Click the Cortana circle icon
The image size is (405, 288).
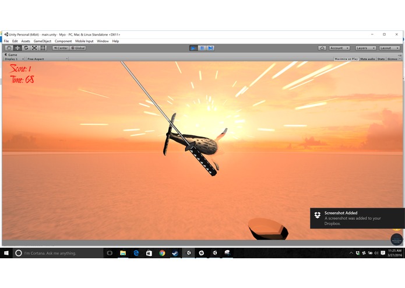[x=19, y=253]
